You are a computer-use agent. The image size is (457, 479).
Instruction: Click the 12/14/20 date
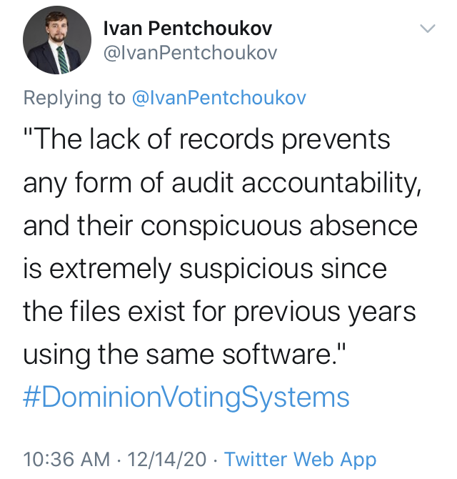pyautogui.click(x=167, y=459)
